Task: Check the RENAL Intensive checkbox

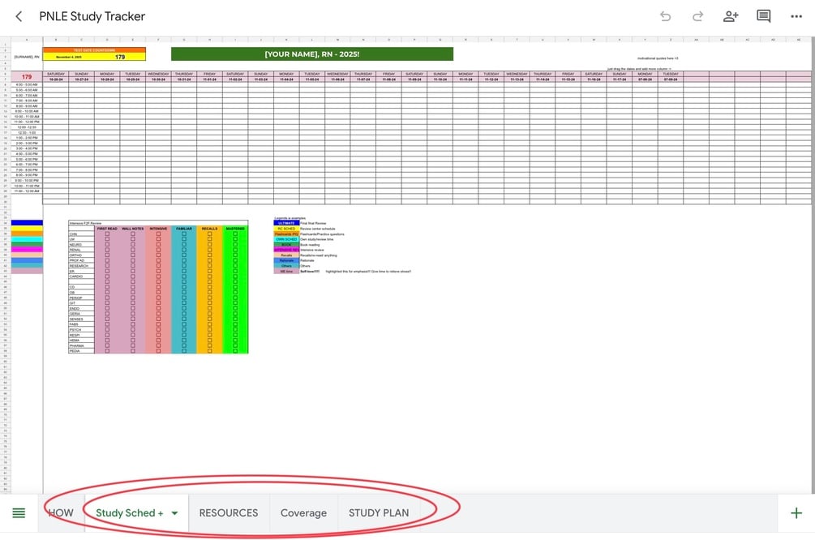Action: 158,250
